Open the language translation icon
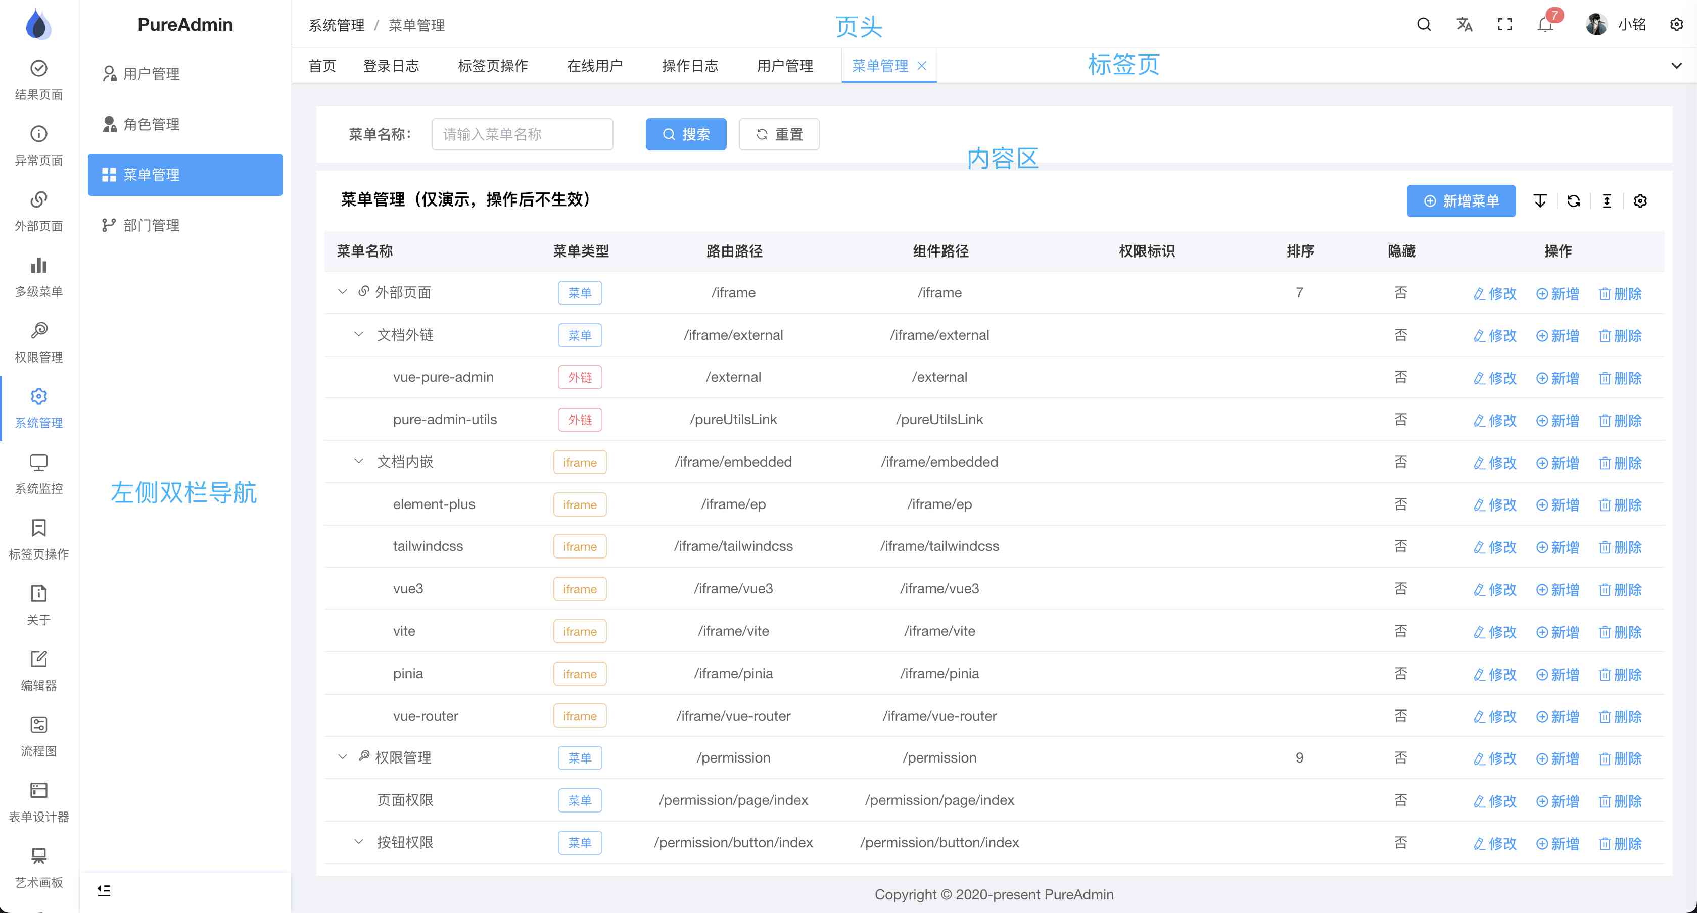This screenshot has height=913, width=1697. (1464, 25)
